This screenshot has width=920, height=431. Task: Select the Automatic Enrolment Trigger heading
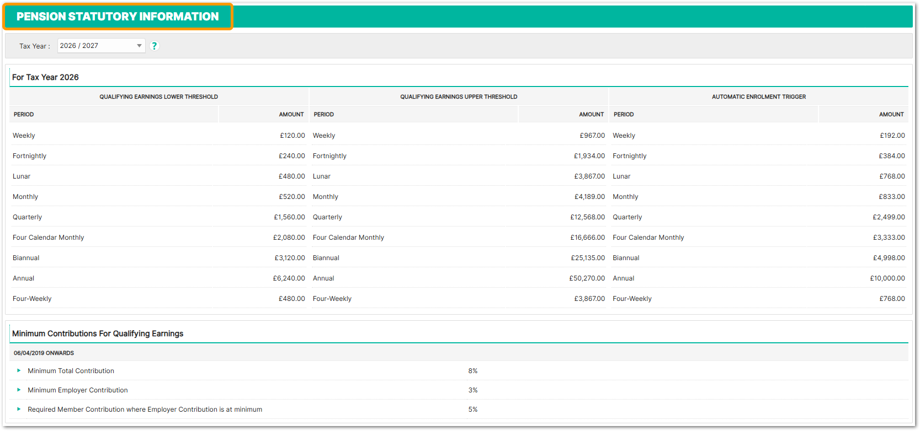click(x=758, y=97)
